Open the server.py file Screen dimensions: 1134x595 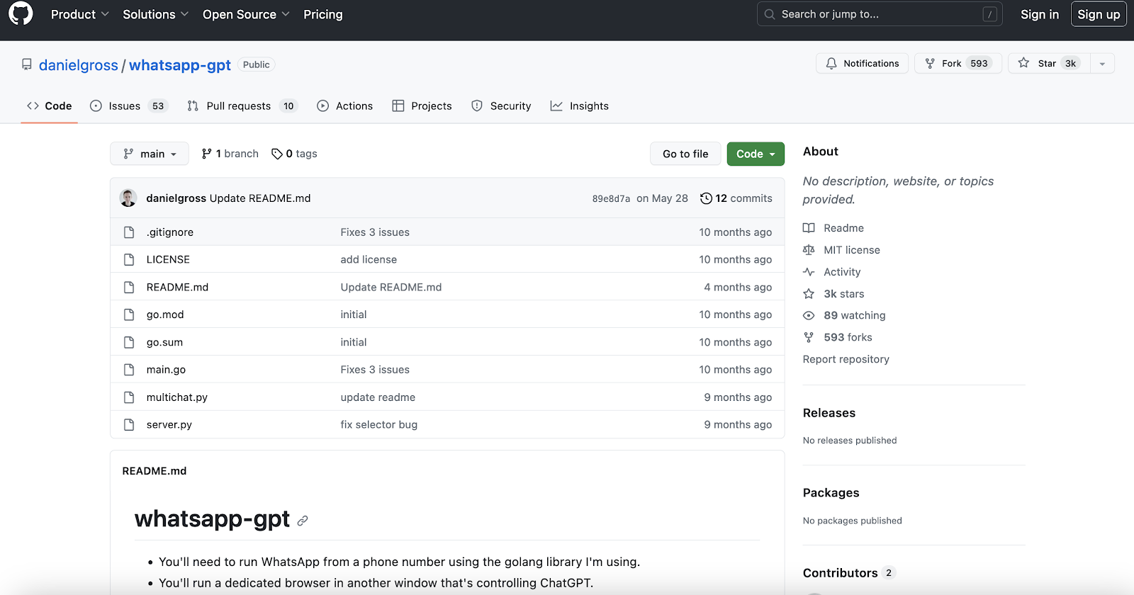coord(169,425)
